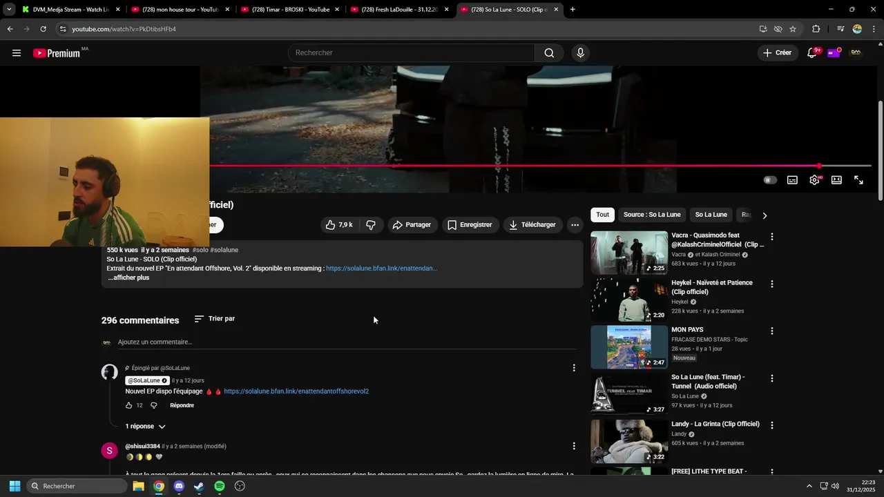This screenshot has height=497, width=884.
Task: Open a new browser tab
Action: pyautogui.click(x=573, y=10)
